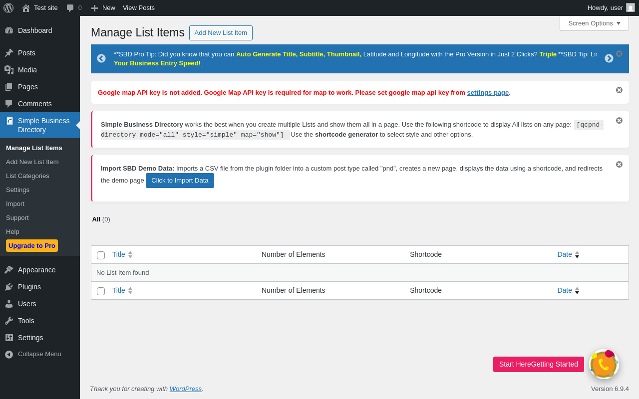The width and height of the screenshot is (639, 399).
Task: Click the Media library icon
Action: [x=9, y=70]
